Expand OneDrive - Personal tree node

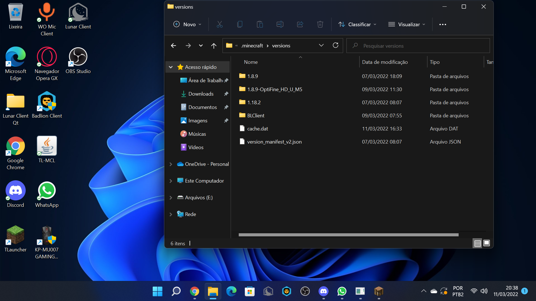(171, 164)
